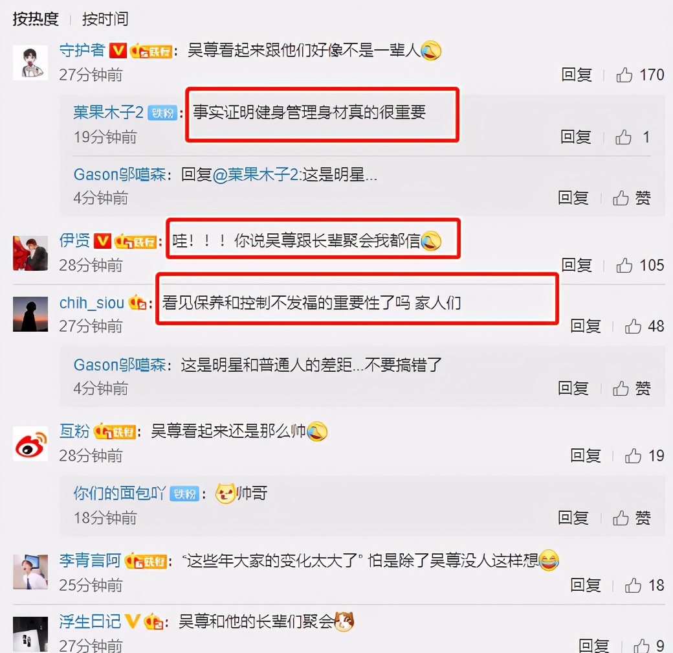Reply to 浮生日记's comment

coord(593,645)
